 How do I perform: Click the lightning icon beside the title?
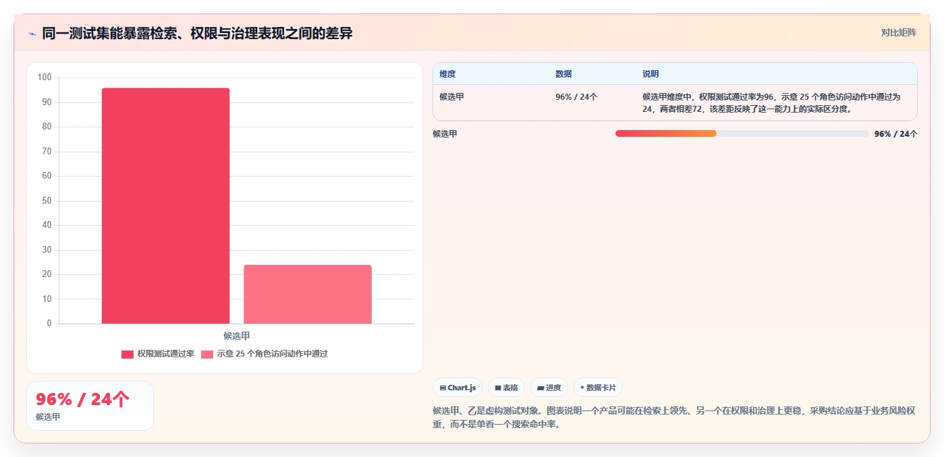[x=32, y=34]
